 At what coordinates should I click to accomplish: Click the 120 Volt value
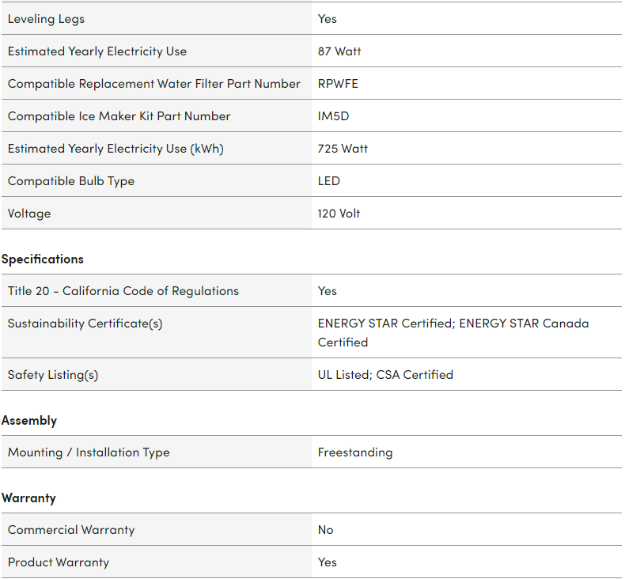pos(339,214)
